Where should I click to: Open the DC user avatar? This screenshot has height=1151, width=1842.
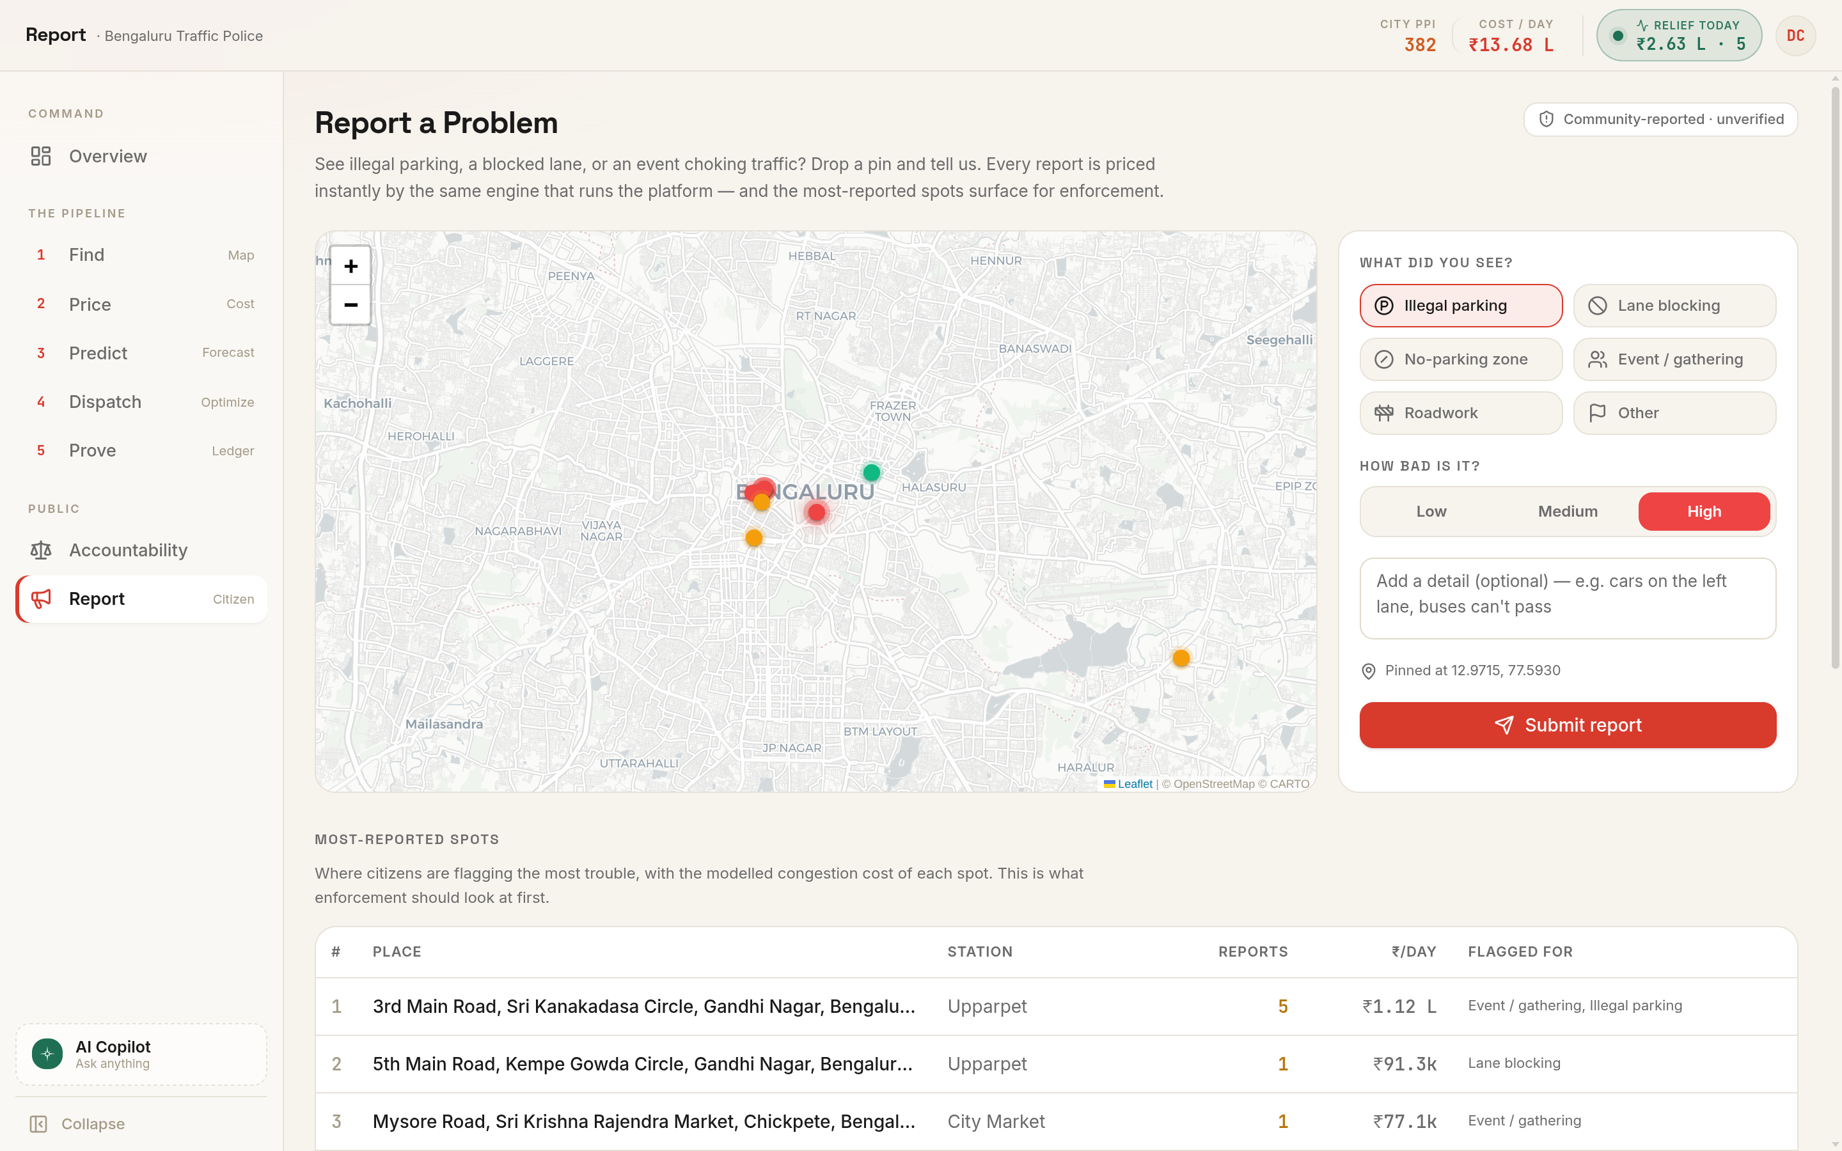1795,36
